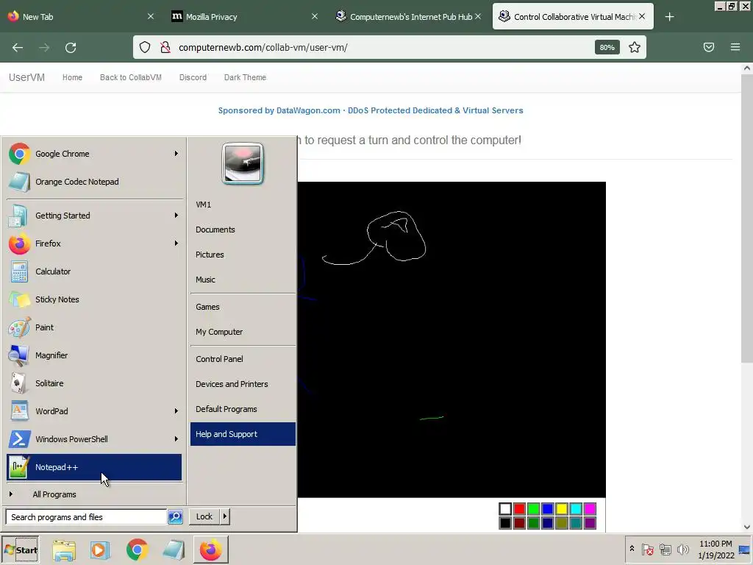Click the search magnifier button

click(175, 517)
